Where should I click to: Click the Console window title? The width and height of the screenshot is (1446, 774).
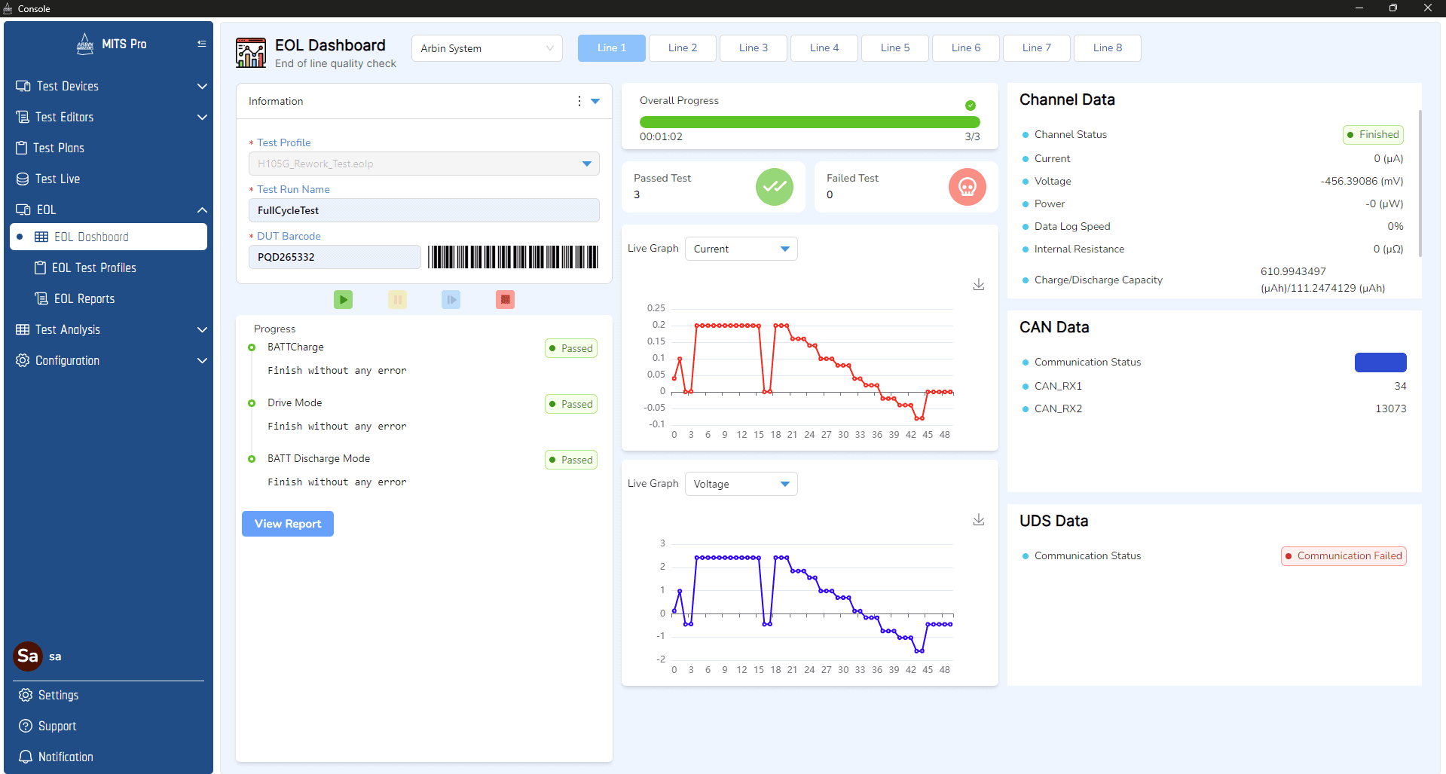[x=34, y=8]
